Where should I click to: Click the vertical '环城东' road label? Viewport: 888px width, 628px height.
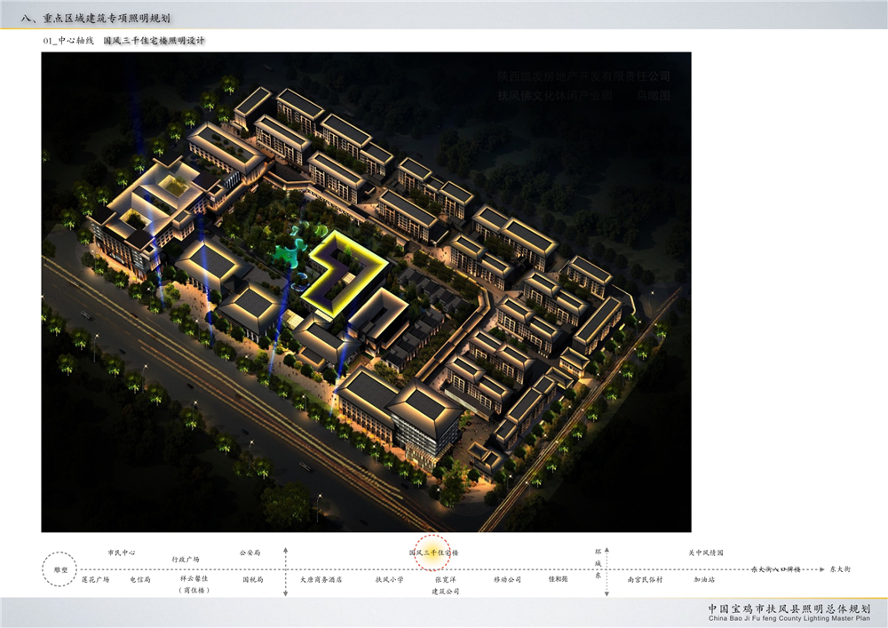coord(598,563)
